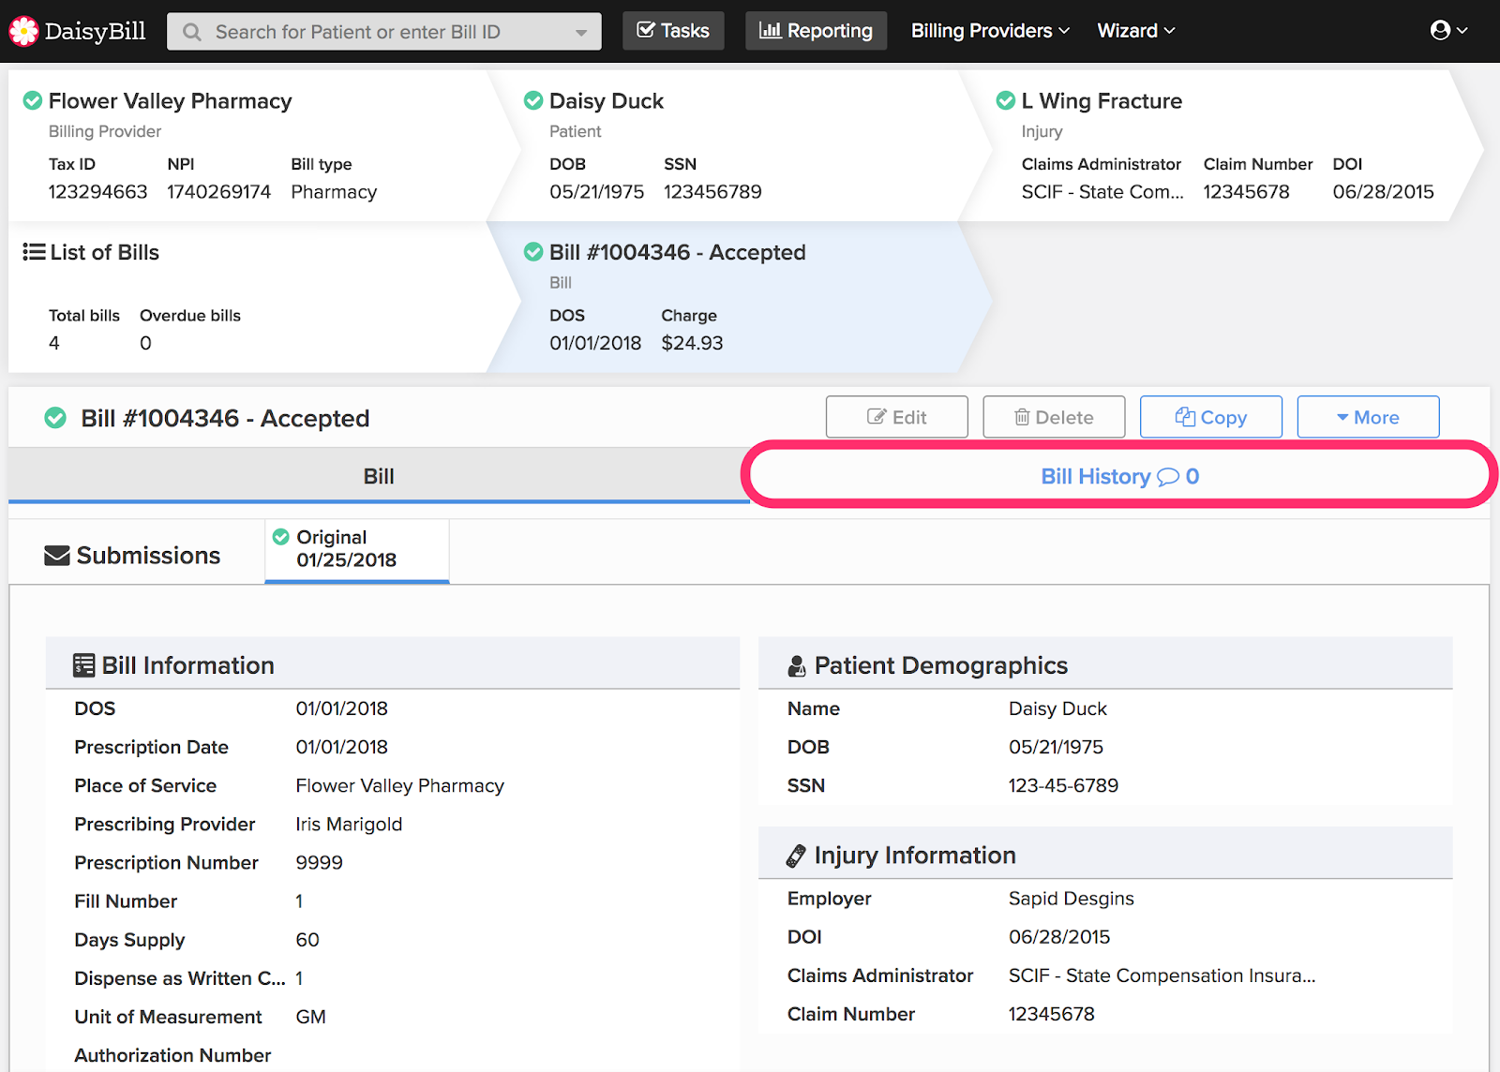Click the Edit button
The image size is (1500, 1072).
pyautogui.click(x=897, y=417)
